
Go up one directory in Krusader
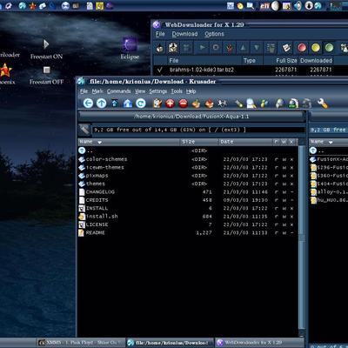[101, 104]
